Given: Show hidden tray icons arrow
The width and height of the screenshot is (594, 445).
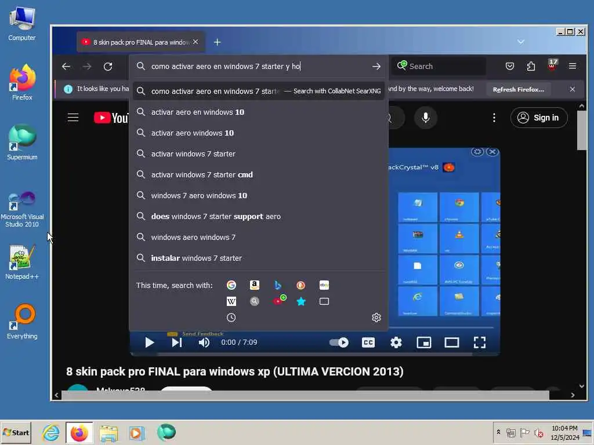Looking at the screenshot, I should click(498, 432).
